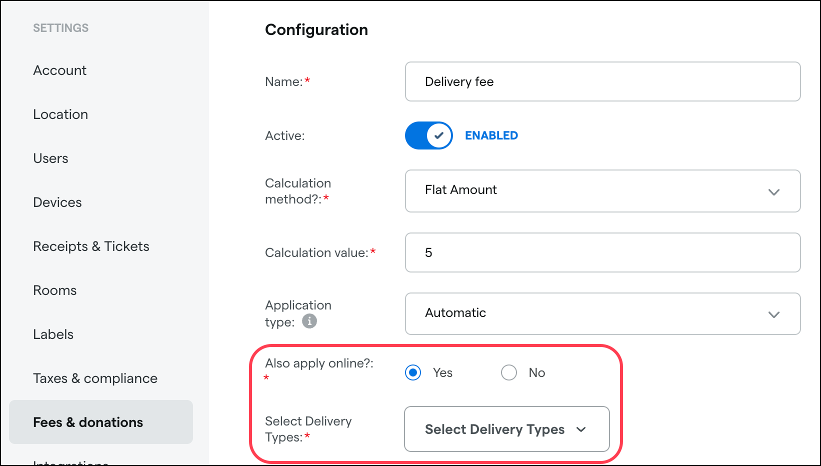The width and height of the screenshot is (821, 466).
Task: Click the ENABLED status label
Action: click(x=491, y=135)
